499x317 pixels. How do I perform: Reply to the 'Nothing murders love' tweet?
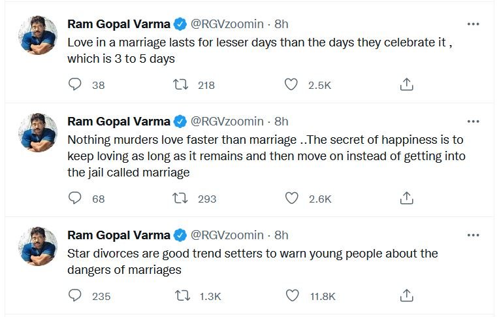[x=75, y=198]
